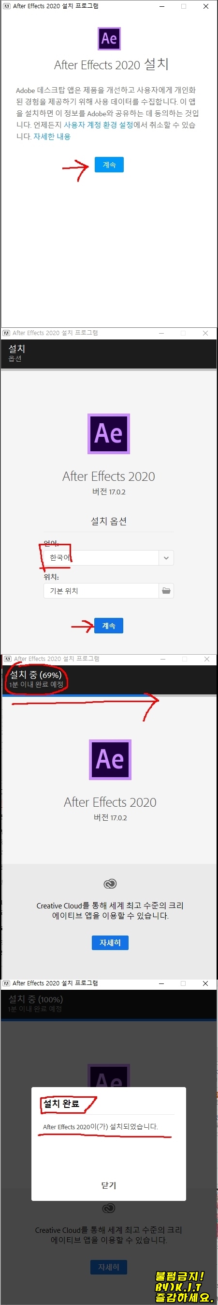Click the bright blue 자세히 button in 69% window

[x=110, y=943]
